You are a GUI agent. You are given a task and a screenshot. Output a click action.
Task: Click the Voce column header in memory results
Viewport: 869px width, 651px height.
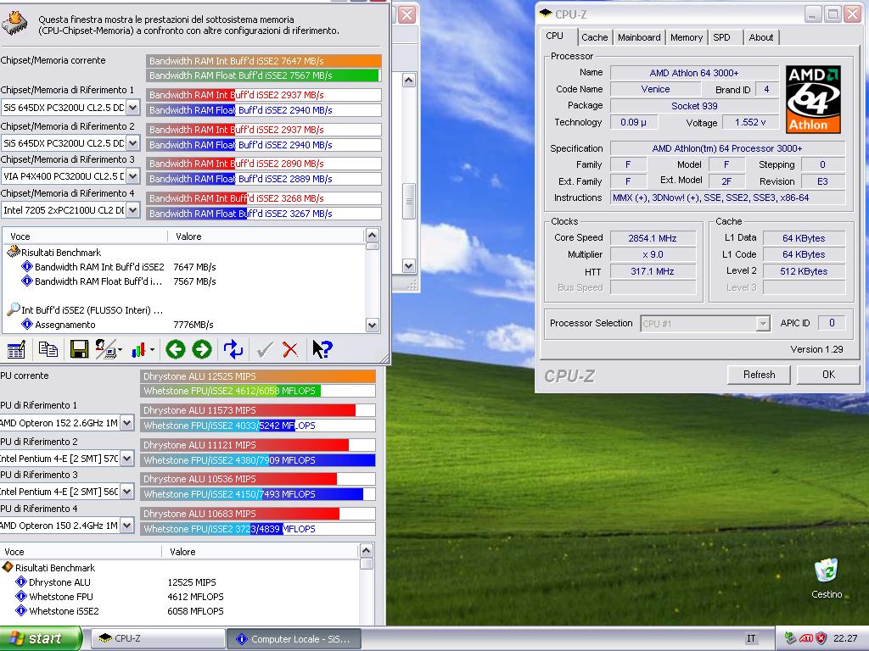click(x=85, y=236)
